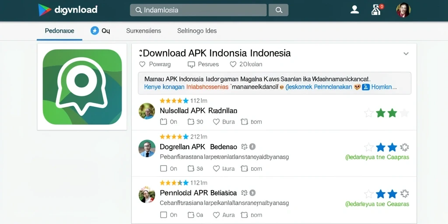Click the dgvnload store logo

[x=68, y=10]
